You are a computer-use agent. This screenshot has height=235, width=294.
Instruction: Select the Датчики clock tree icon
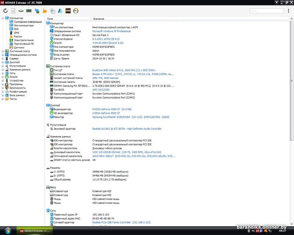11,47
